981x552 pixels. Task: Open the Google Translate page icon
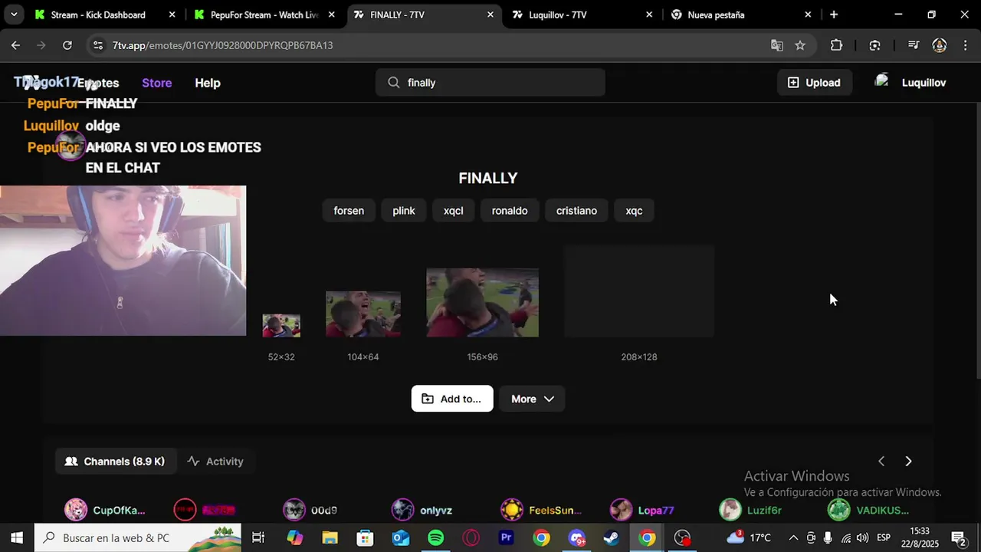coord(777,45)
